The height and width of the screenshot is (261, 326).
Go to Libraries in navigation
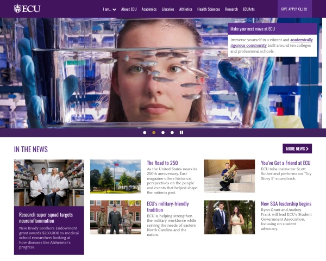(x=168, y=9)
